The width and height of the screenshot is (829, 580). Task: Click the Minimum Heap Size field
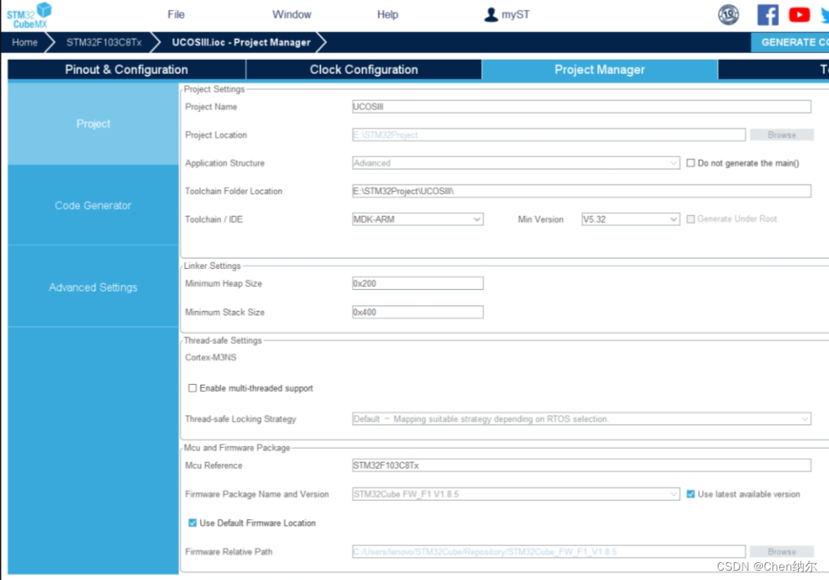[x=418, y=283]
